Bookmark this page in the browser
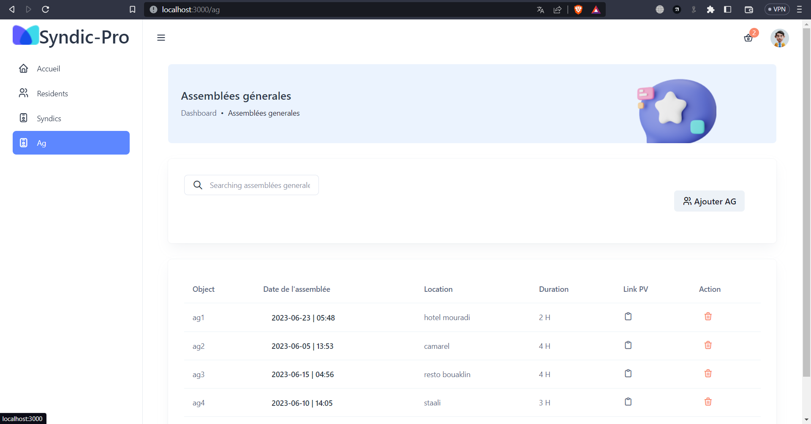 click(132, 10)
